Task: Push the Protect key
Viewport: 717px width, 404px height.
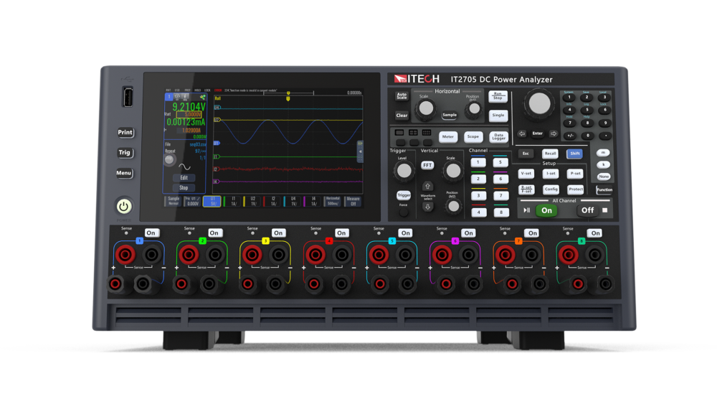Action: pos(575,189)
